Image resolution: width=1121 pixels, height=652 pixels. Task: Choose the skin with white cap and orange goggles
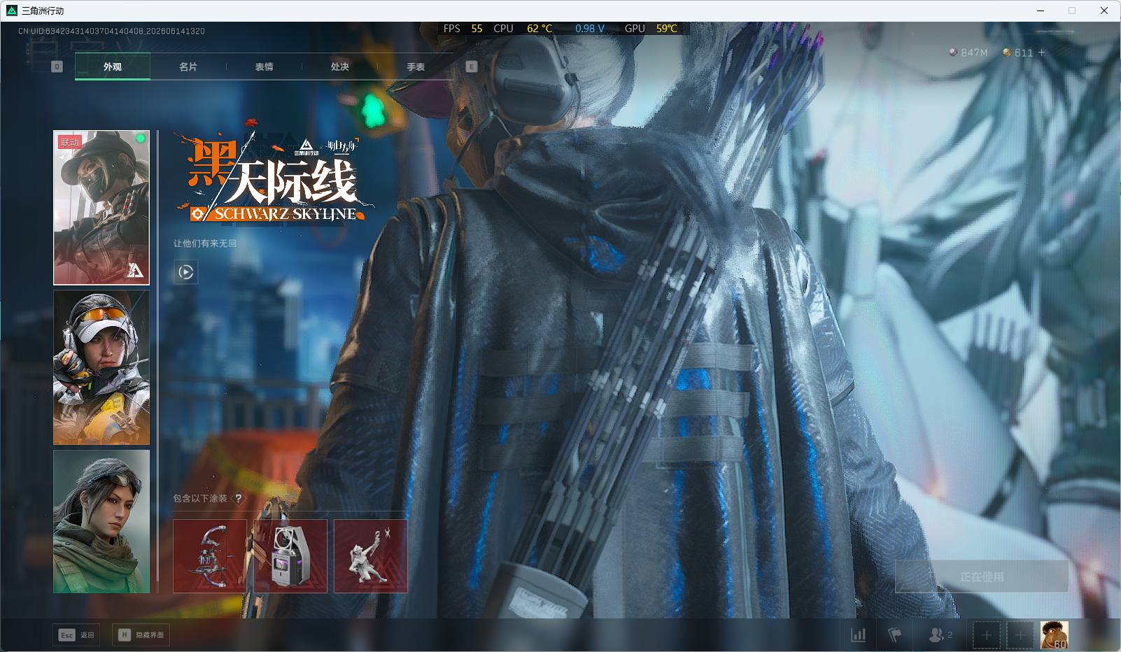(101, 367)
